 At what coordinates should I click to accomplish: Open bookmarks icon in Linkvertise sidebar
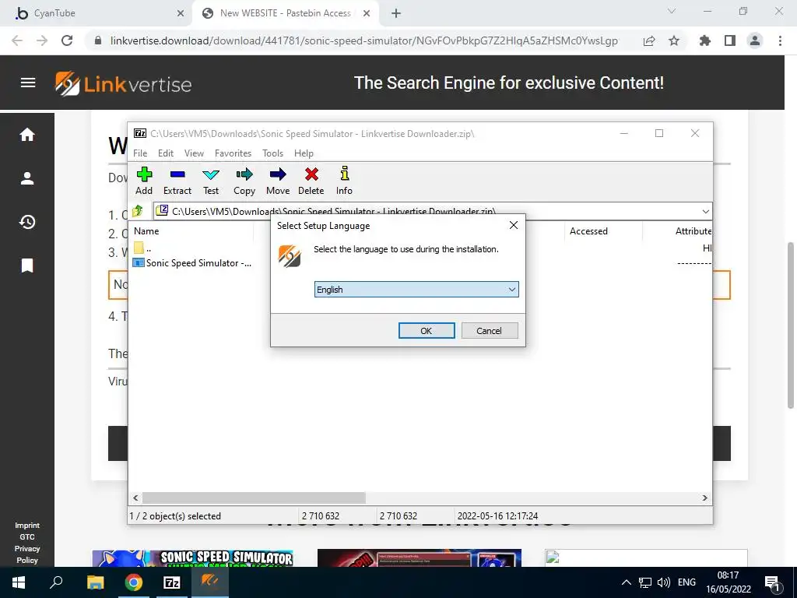click(27, 266)
